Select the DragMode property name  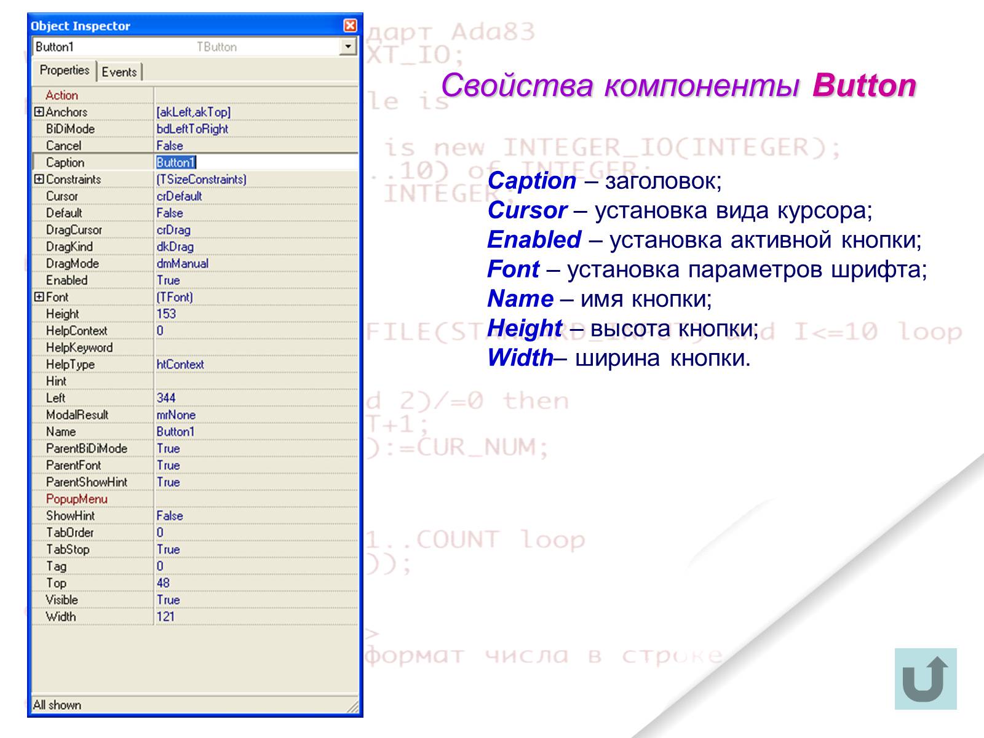click(x=73, y=263)
